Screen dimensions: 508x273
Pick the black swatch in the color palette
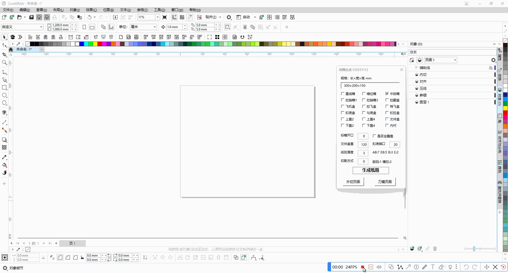point(32,44)
